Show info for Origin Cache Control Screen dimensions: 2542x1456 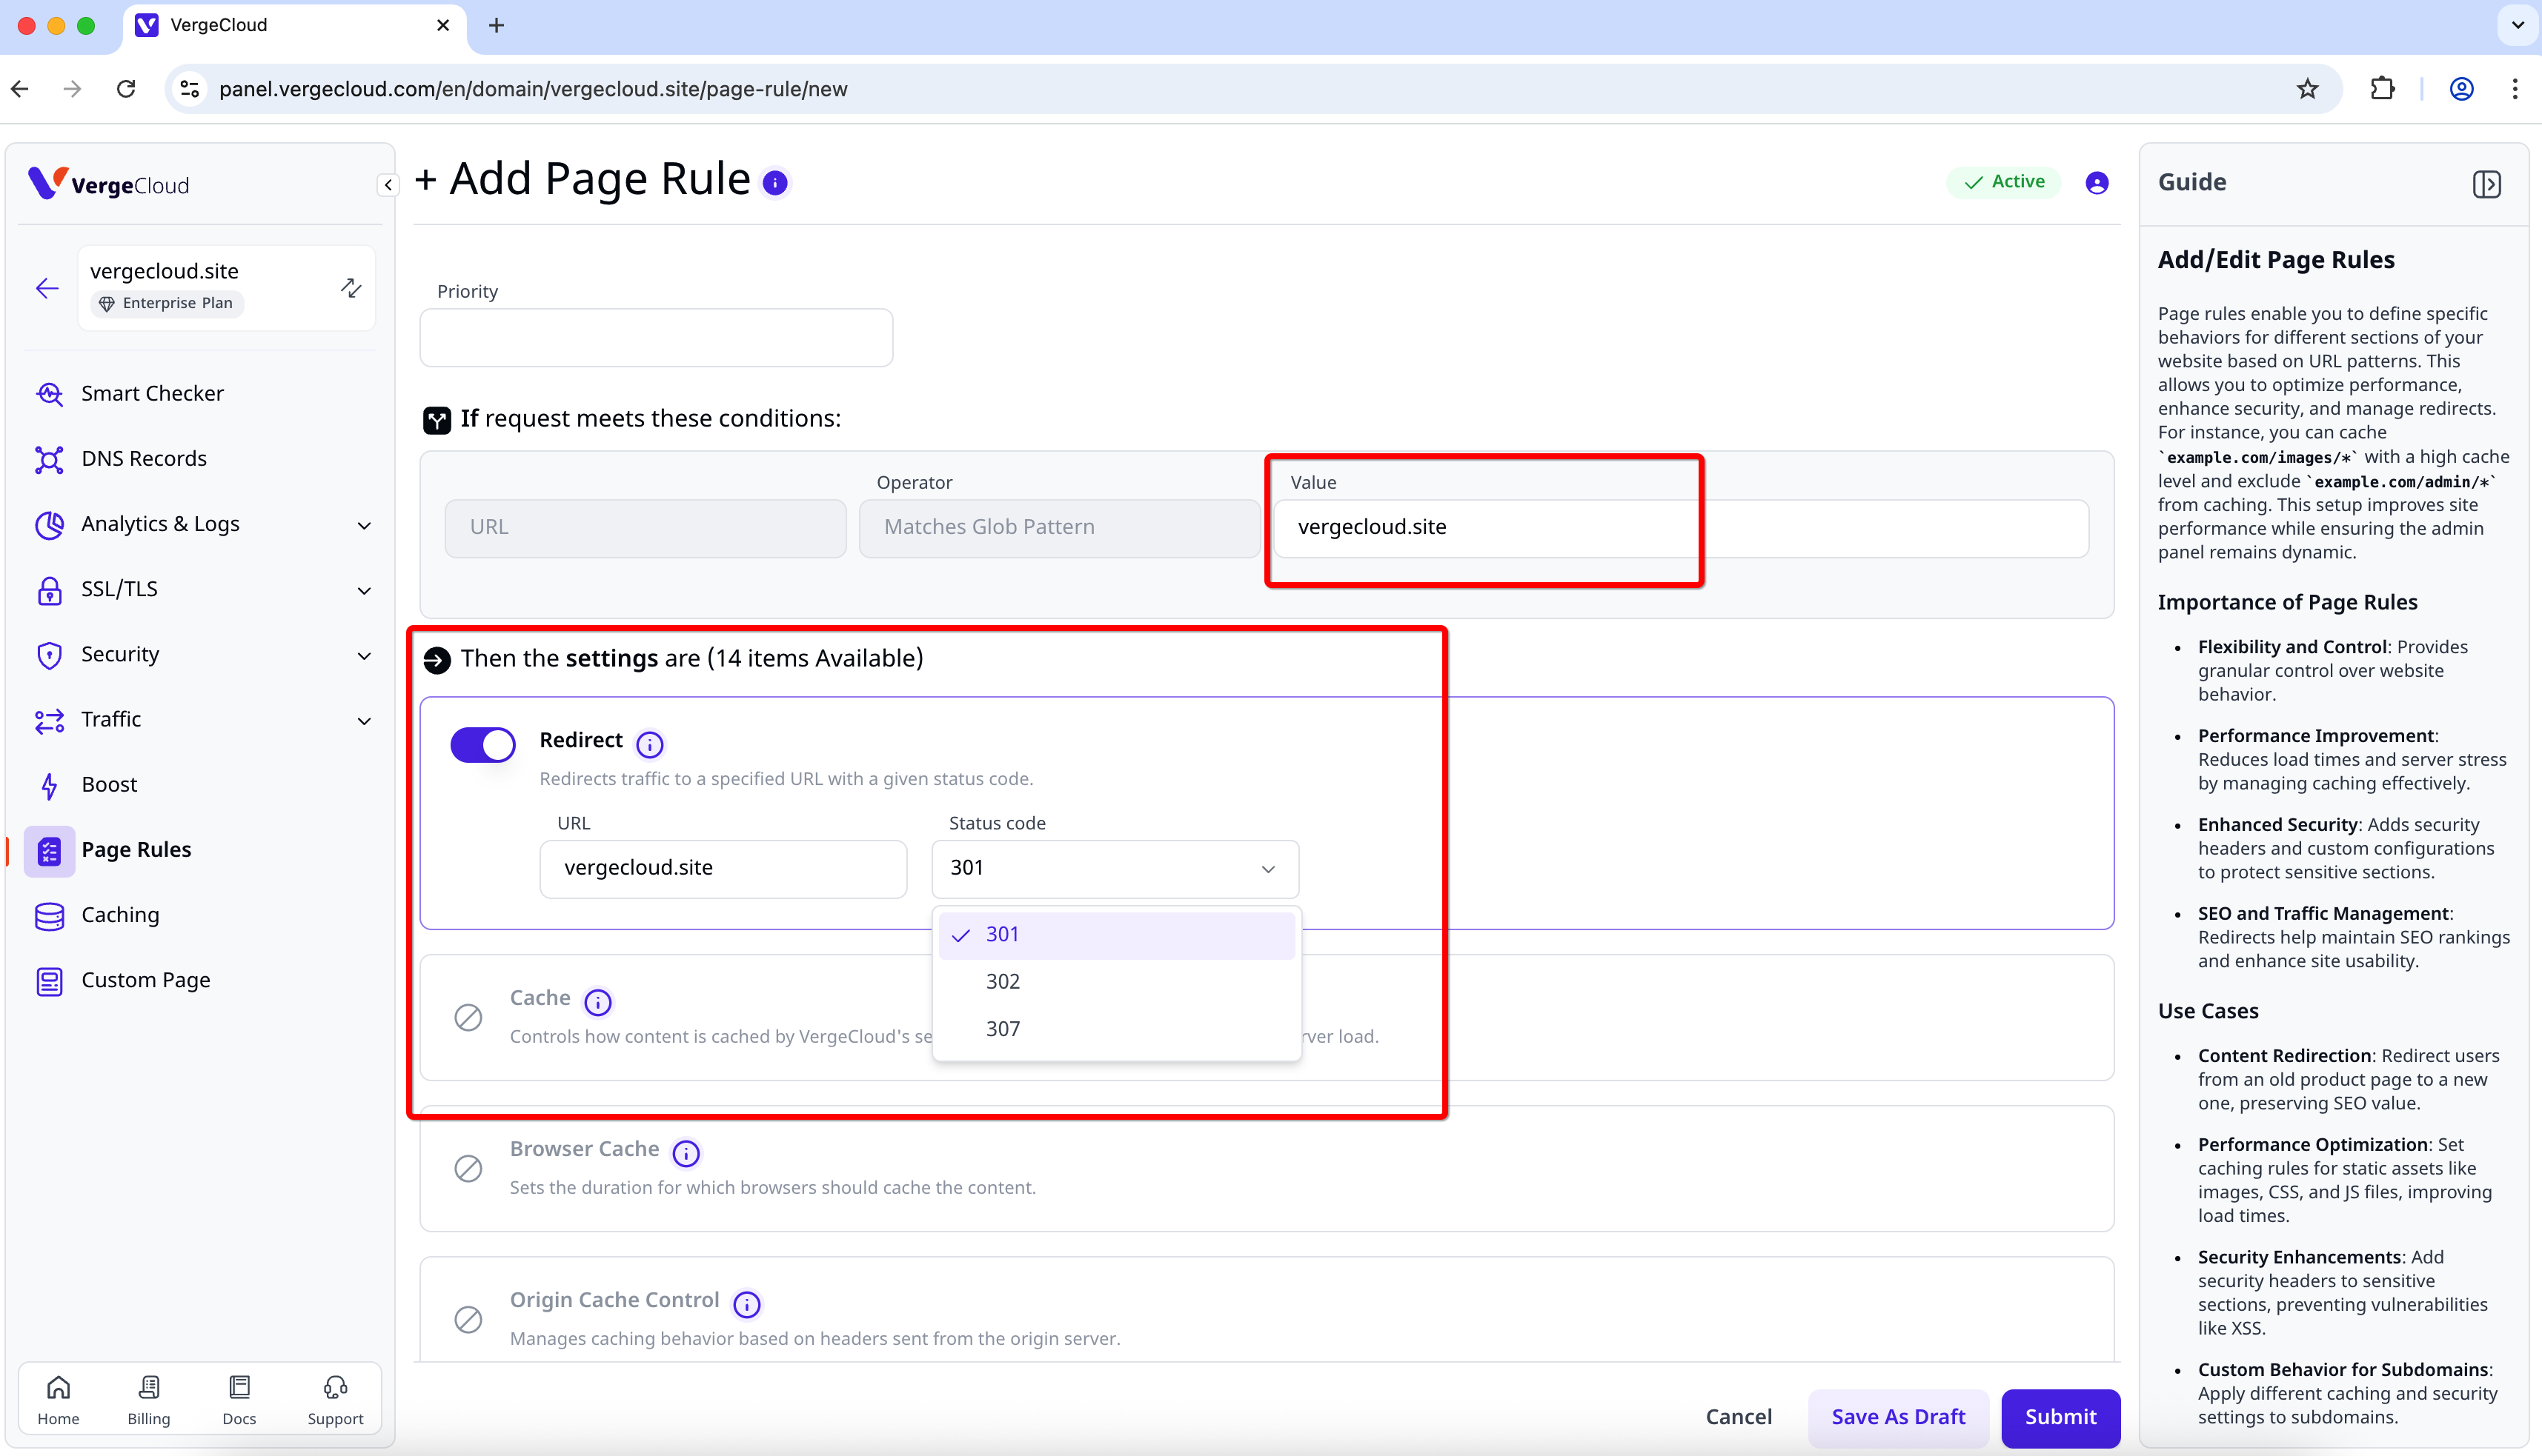[746, 1304]
